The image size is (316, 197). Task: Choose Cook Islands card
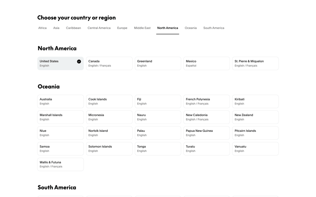coord(109,102)
